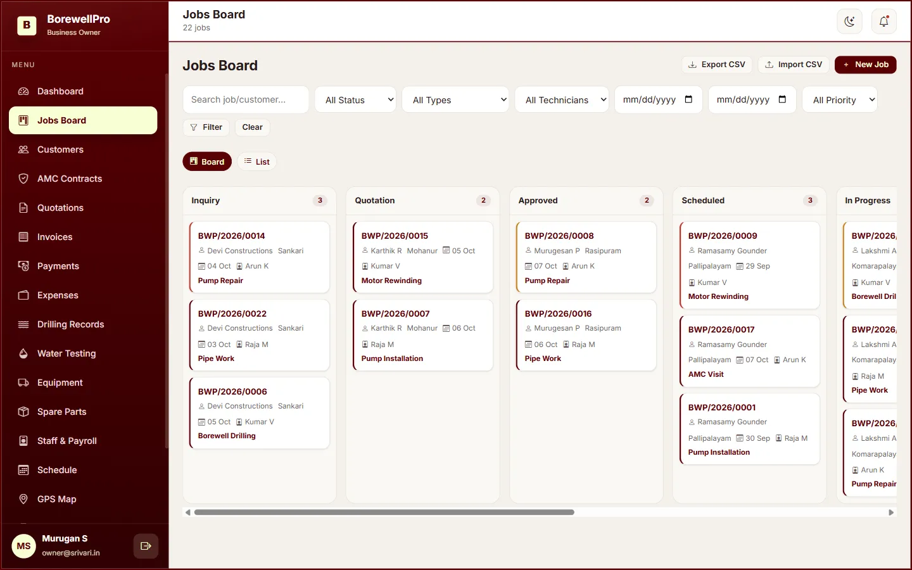This screenshot has width=912, height=570.
Task: Open Drilling Records page
Action: point(83,324)
